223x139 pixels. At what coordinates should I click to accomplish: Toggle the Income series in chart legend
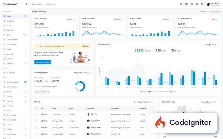point(144,92)
